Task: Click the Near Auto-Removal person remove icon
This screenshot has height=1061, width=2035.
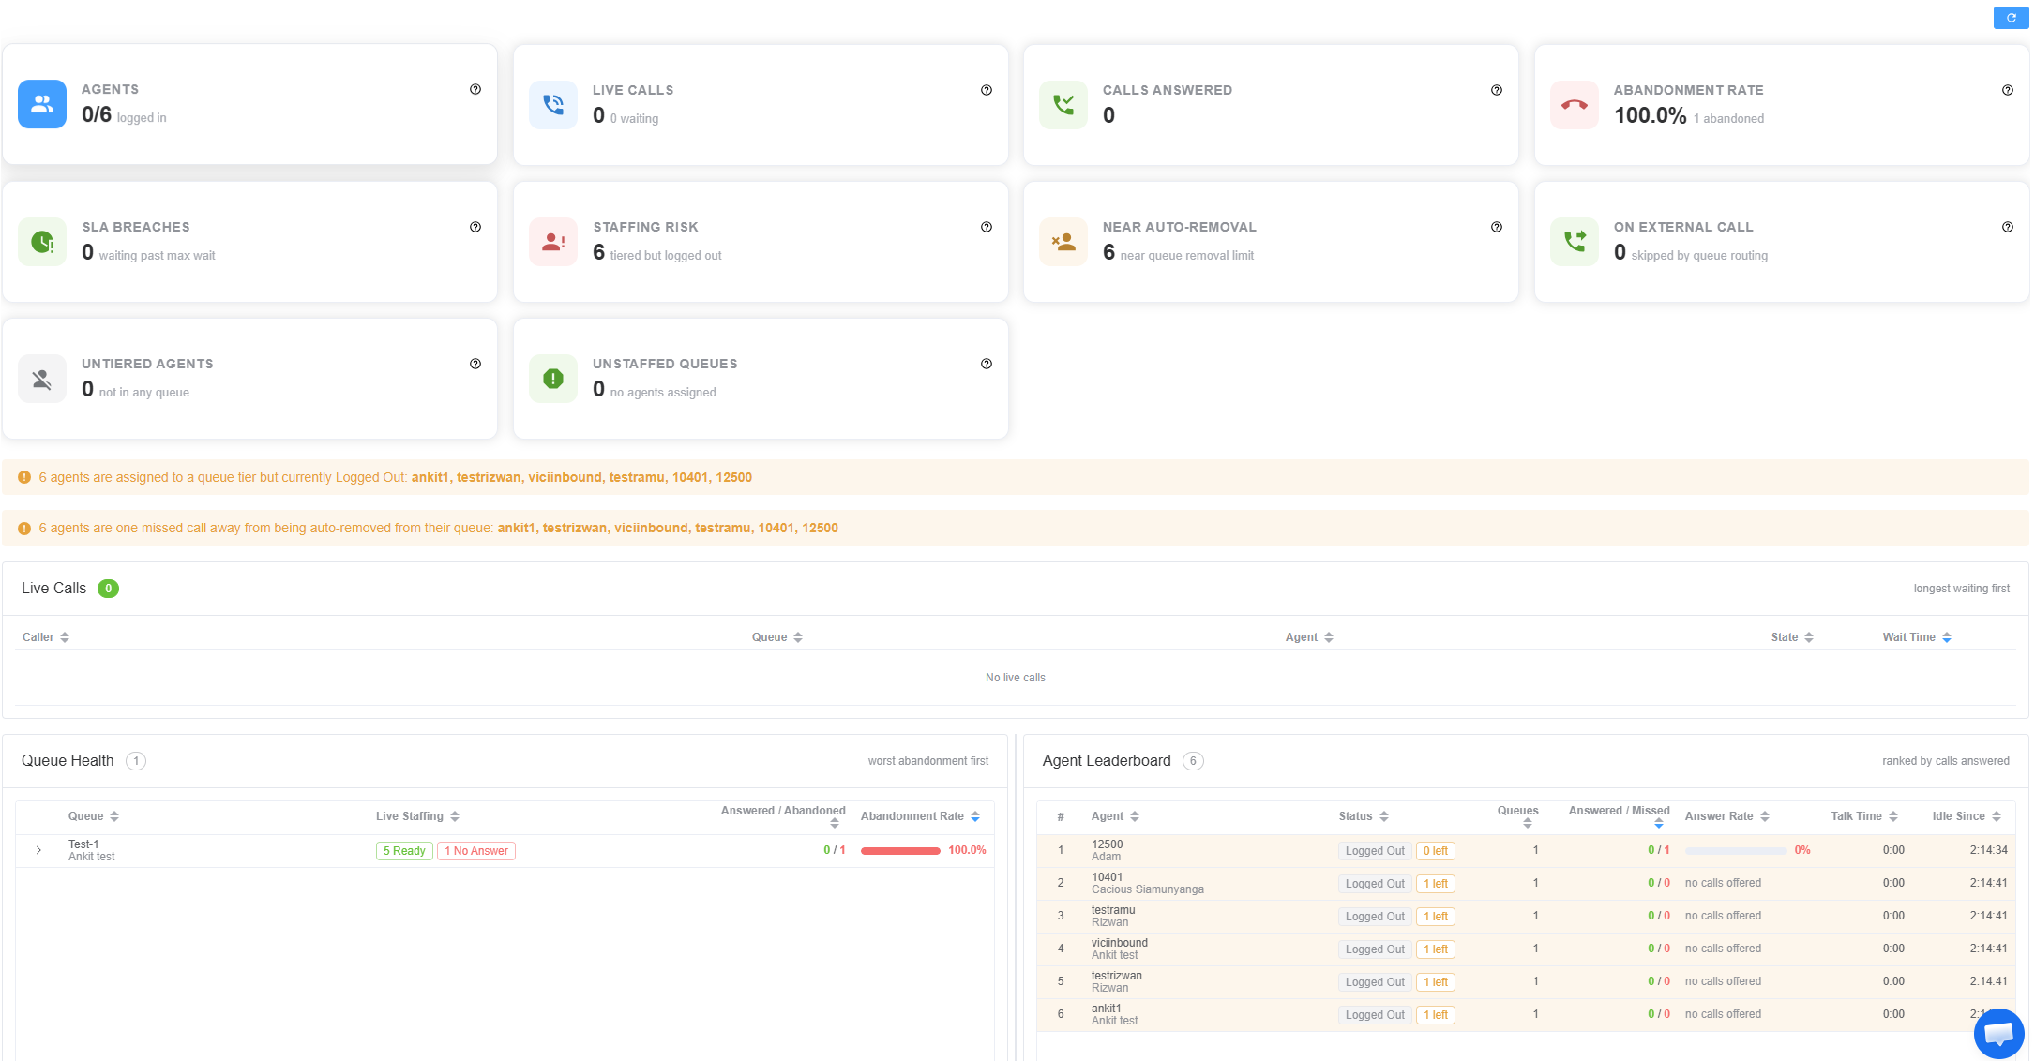Action: tap(1063, 242)
